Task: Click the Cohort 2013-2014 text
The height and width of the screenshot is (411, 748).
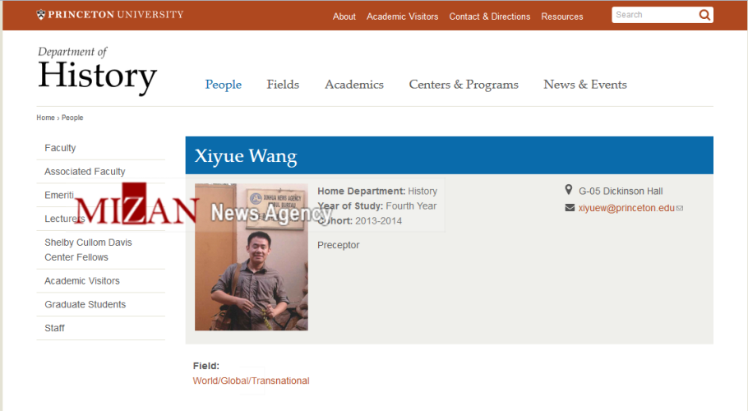Action: 360,221
